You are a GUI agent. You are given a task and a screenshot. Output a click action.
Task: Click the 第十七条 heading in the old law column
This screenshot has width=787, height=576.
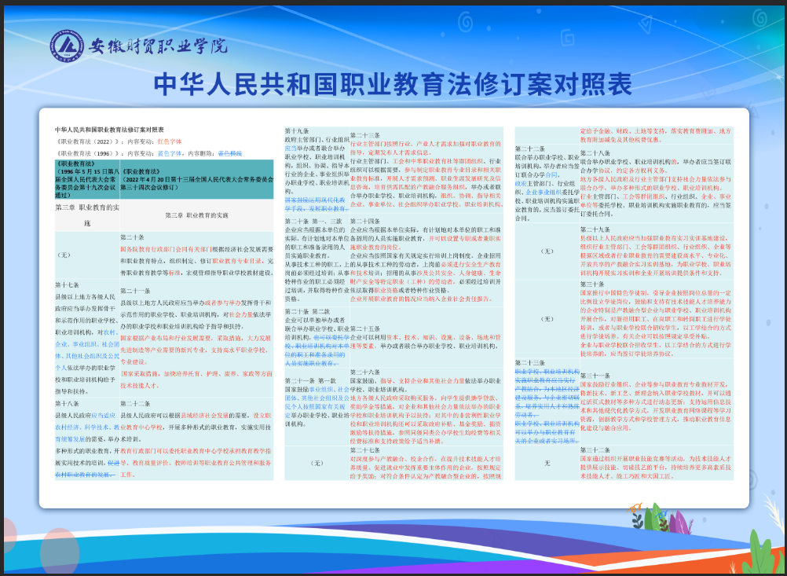click(x=67, y=284)
